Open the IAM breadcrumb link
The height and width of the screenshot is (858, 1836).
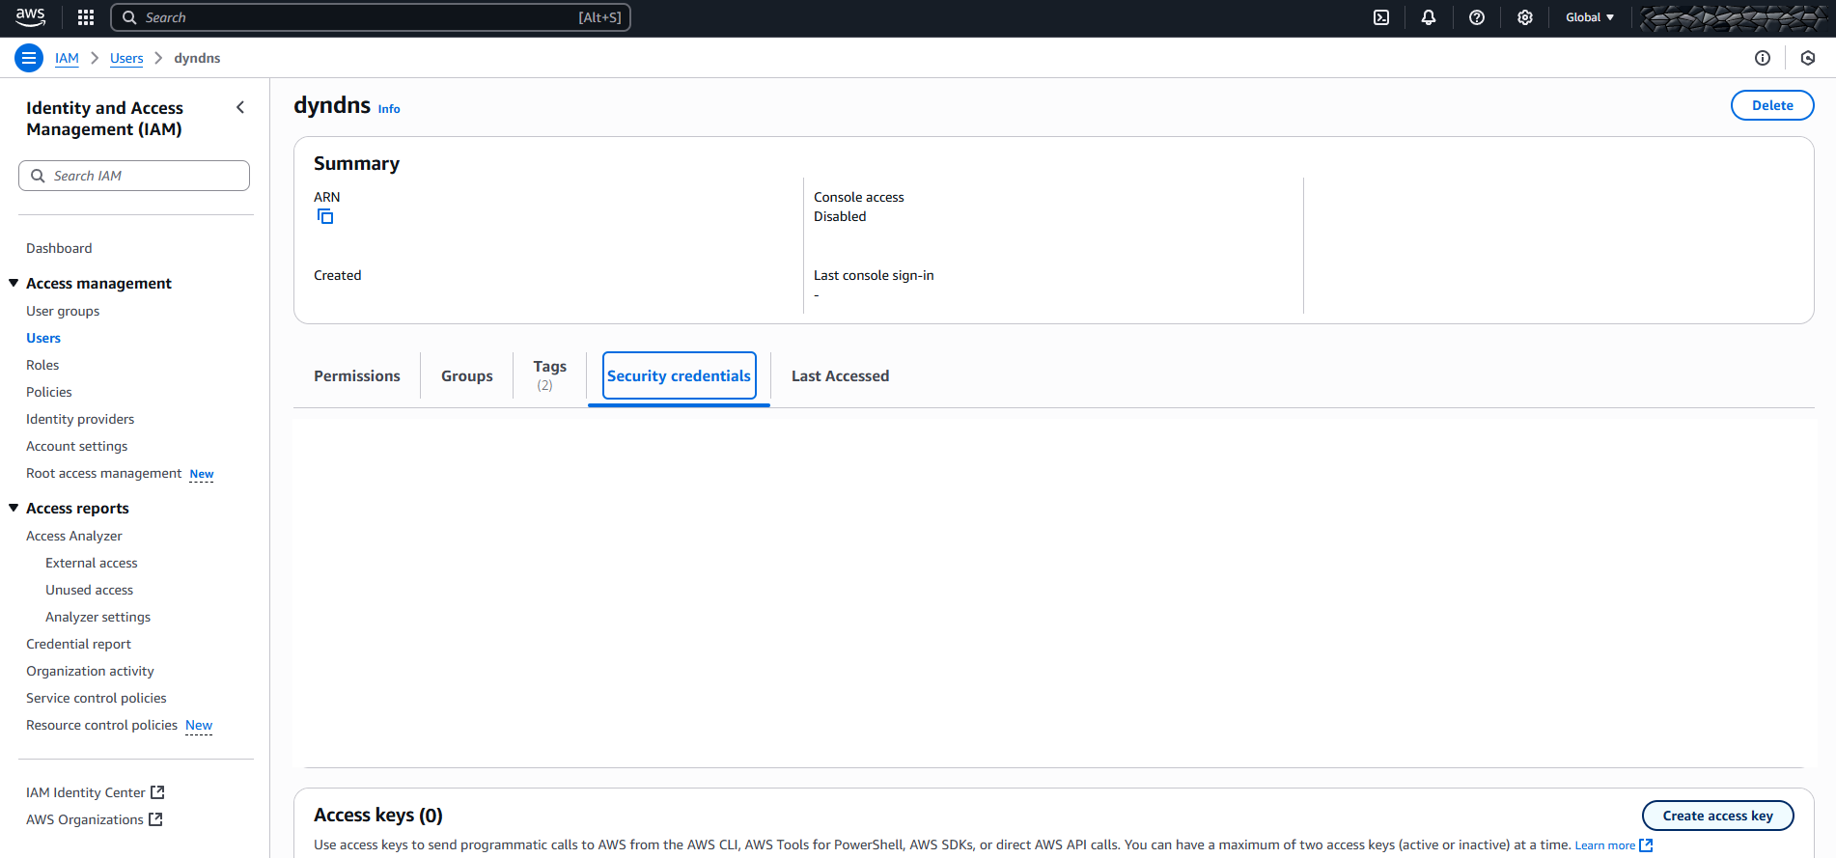pyautogui.click(x=67, y=58)
